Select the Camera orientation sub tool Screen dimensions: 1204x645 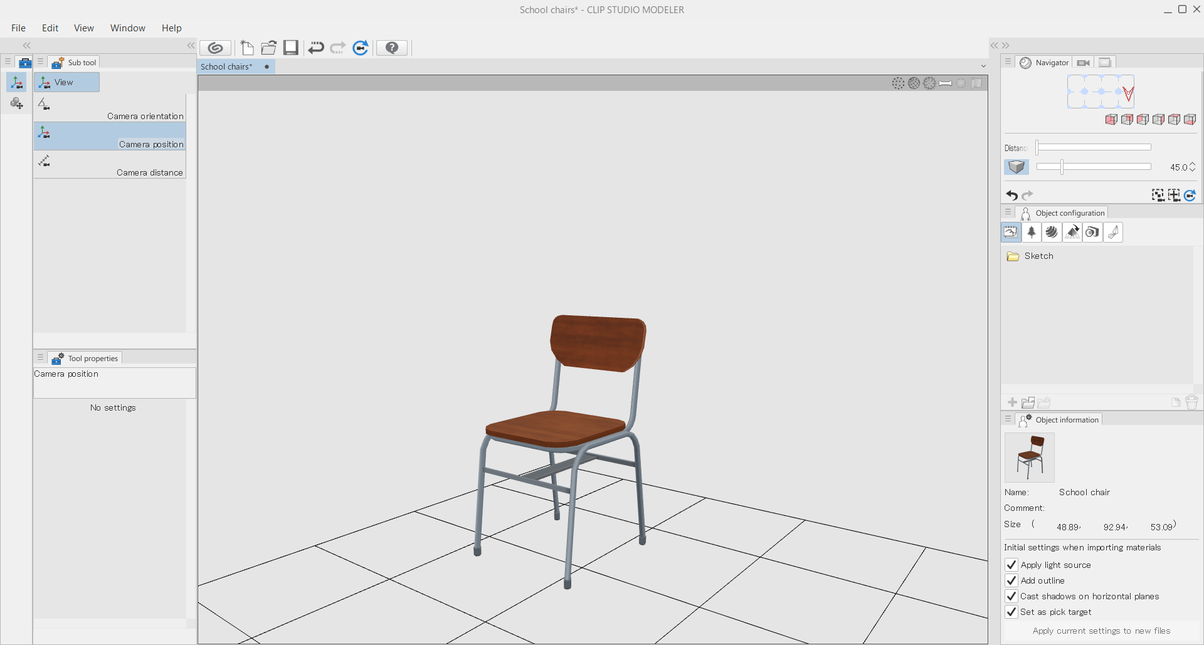[x=110, y=108]
